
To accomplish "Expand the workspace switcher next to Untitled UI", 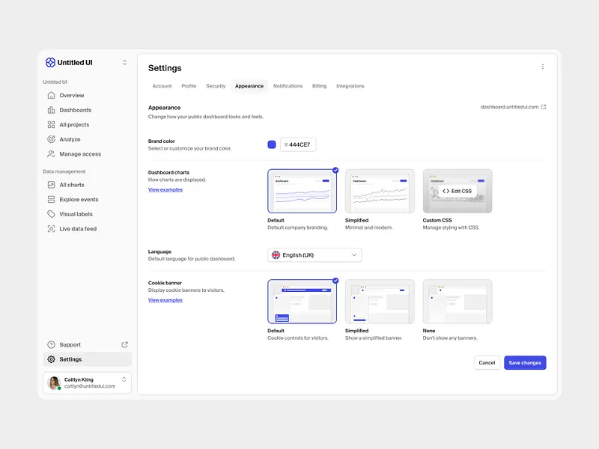I will tap(124, 62).
